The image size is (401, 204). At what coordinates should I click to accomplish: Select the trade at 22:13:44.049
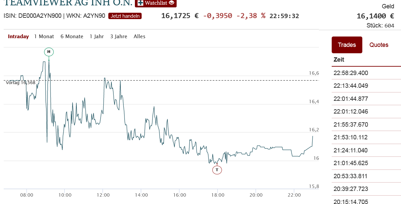(351, 86)
